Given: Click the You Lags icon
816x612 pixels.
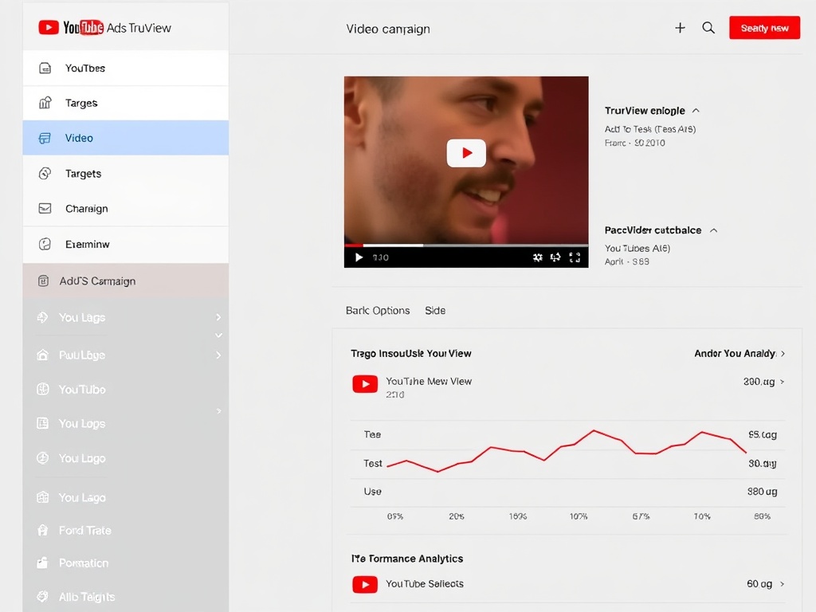Looking at the screenshot, I should (x=43, y=317).
